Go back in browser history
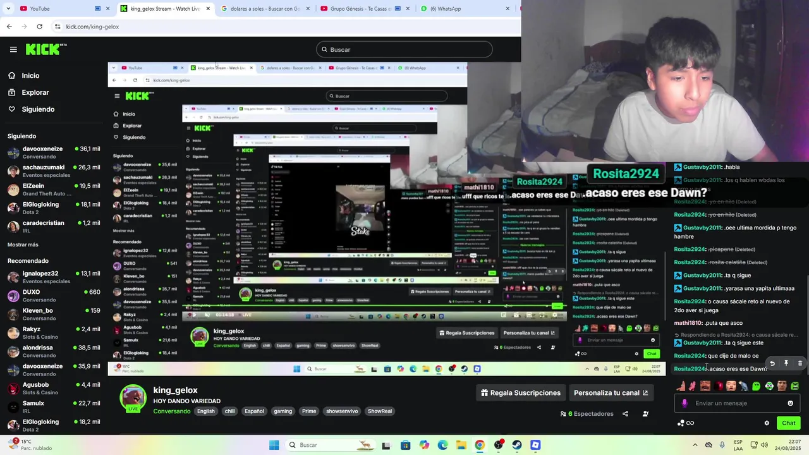This screenshot has width=809, height=455. pos(9,27)
